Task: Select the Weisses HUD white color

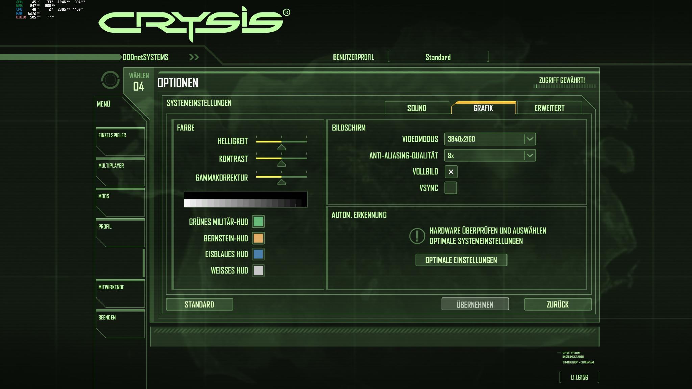Action: 258,270
